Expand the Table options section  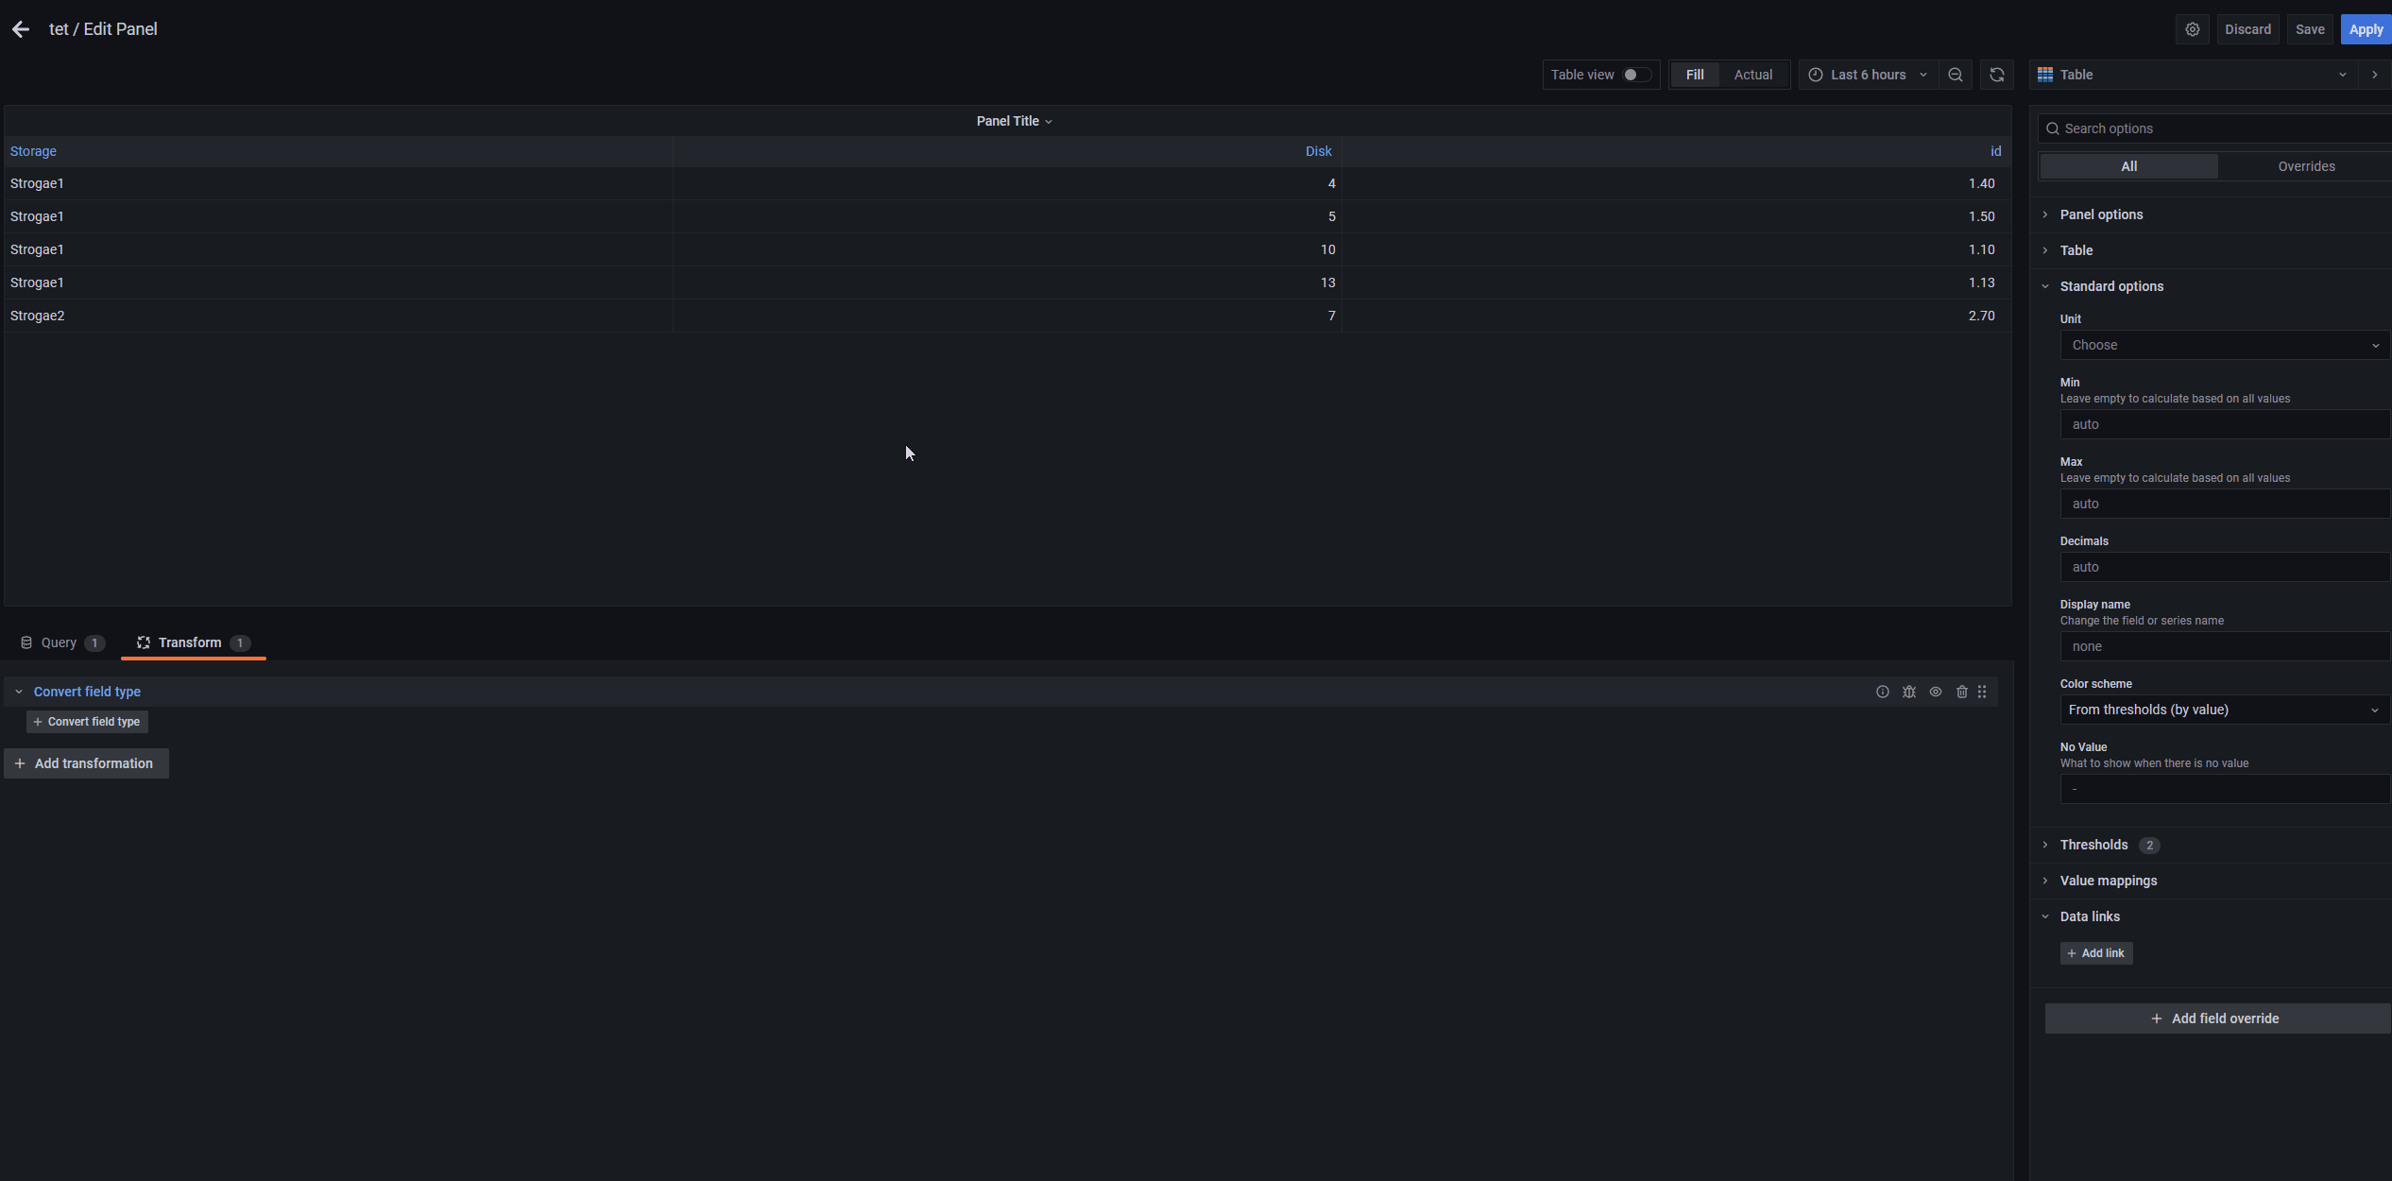[x=2076, y=250]
